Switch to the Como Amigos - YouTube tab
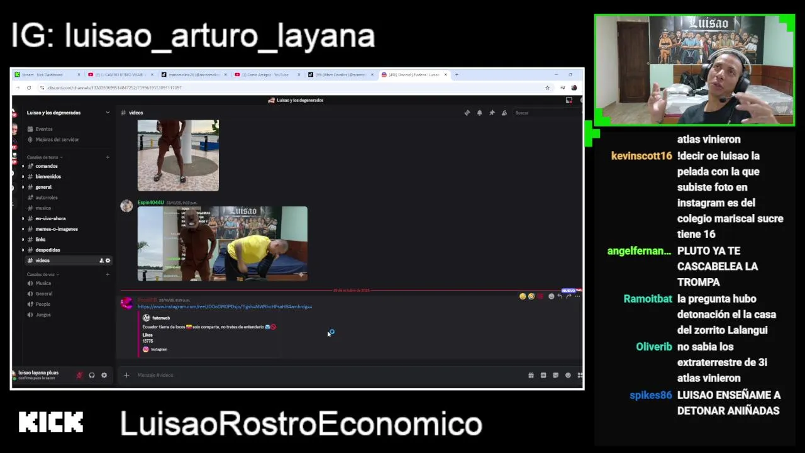This screenshot has height=453, width=805. point(266,74)
